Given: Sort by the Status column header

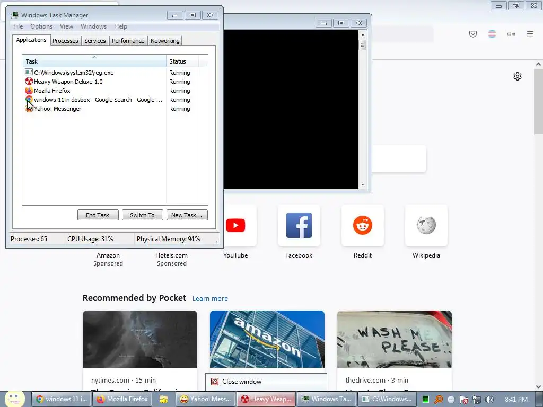Looking at the screenshot, I should tap(182, 61).
